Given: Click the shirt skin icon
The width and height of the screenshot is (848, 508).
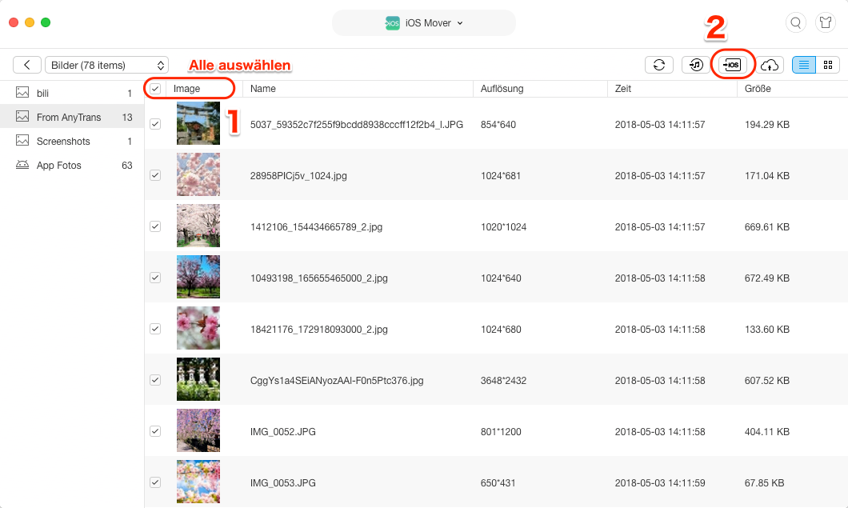Looking at the screenshot, I should [826, 22].
